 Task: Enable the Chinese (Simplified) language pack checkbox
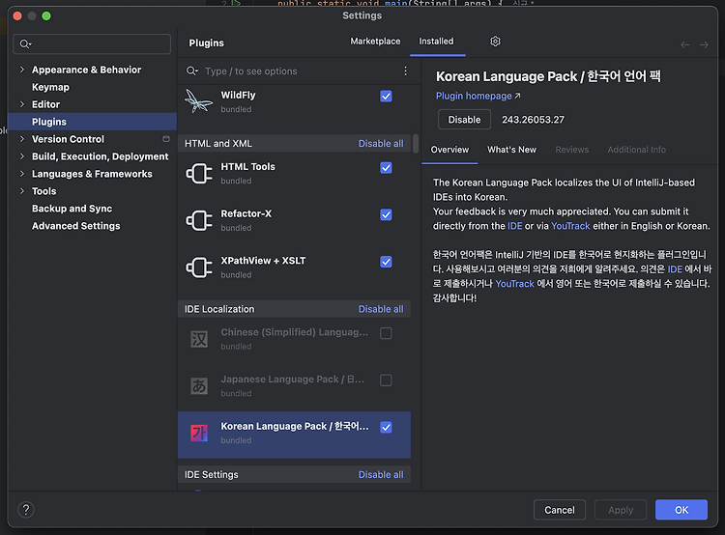pyautogui.click(x=386, y=333)
